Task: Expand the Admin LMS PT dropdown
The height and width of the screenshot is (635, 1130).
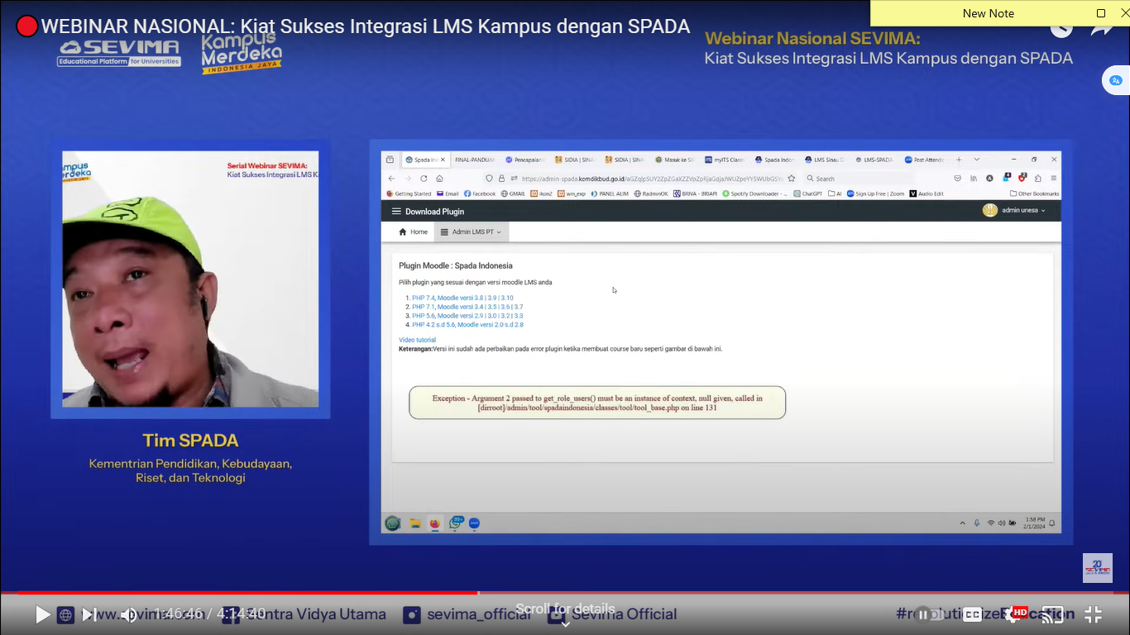Action: tap(470, 232)
